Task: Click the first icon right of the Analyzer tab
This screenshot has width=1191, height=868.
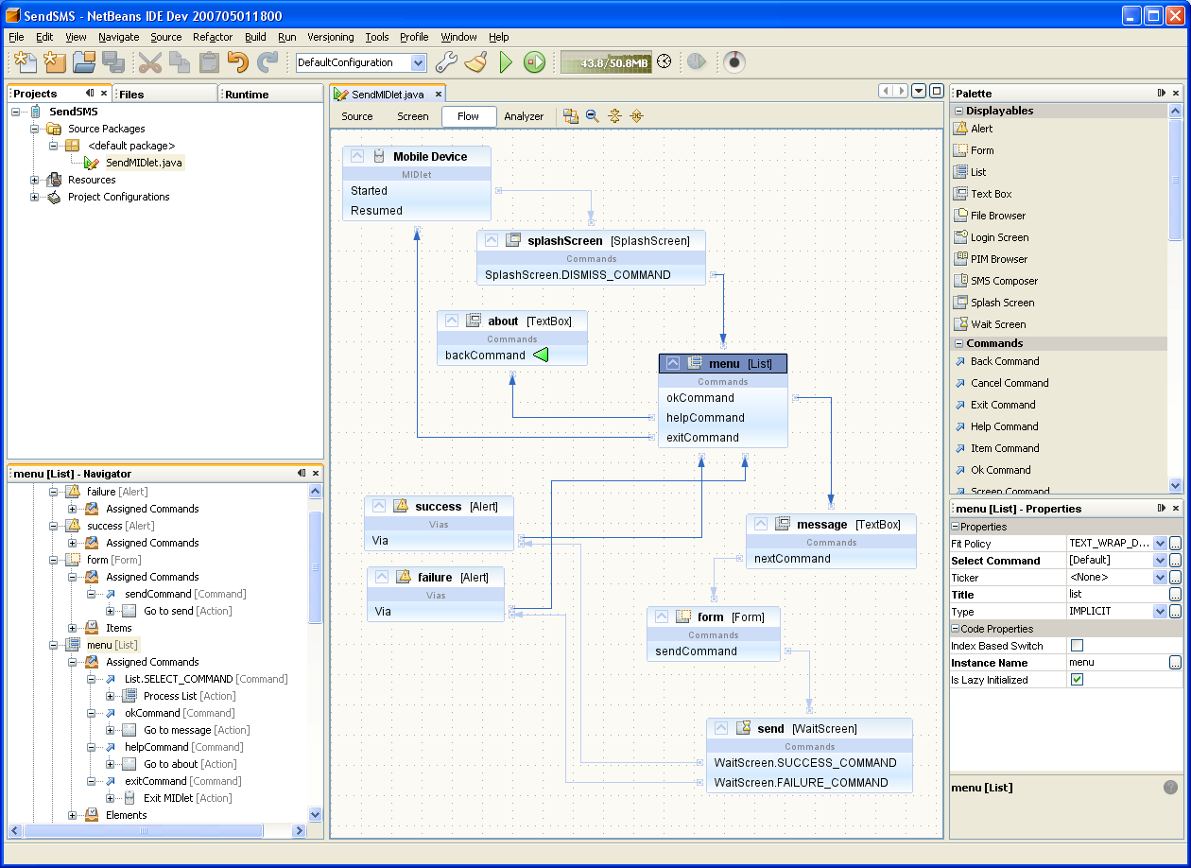Action: pos(571,116)
